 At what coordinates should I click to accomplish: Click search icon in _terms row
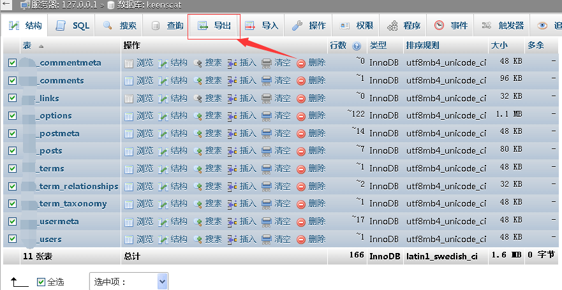tap(198, 170)
